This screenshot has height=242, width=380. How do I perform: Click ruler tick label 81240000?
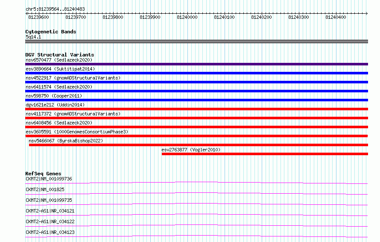click(x=187, y=17)
